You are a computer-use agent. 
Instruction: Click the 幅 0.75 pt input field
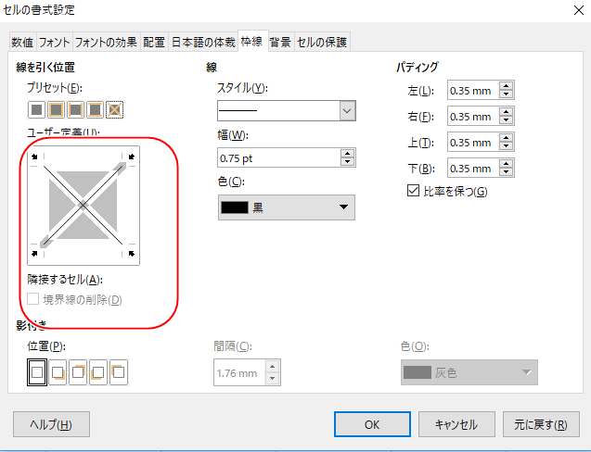coord(279,157)
